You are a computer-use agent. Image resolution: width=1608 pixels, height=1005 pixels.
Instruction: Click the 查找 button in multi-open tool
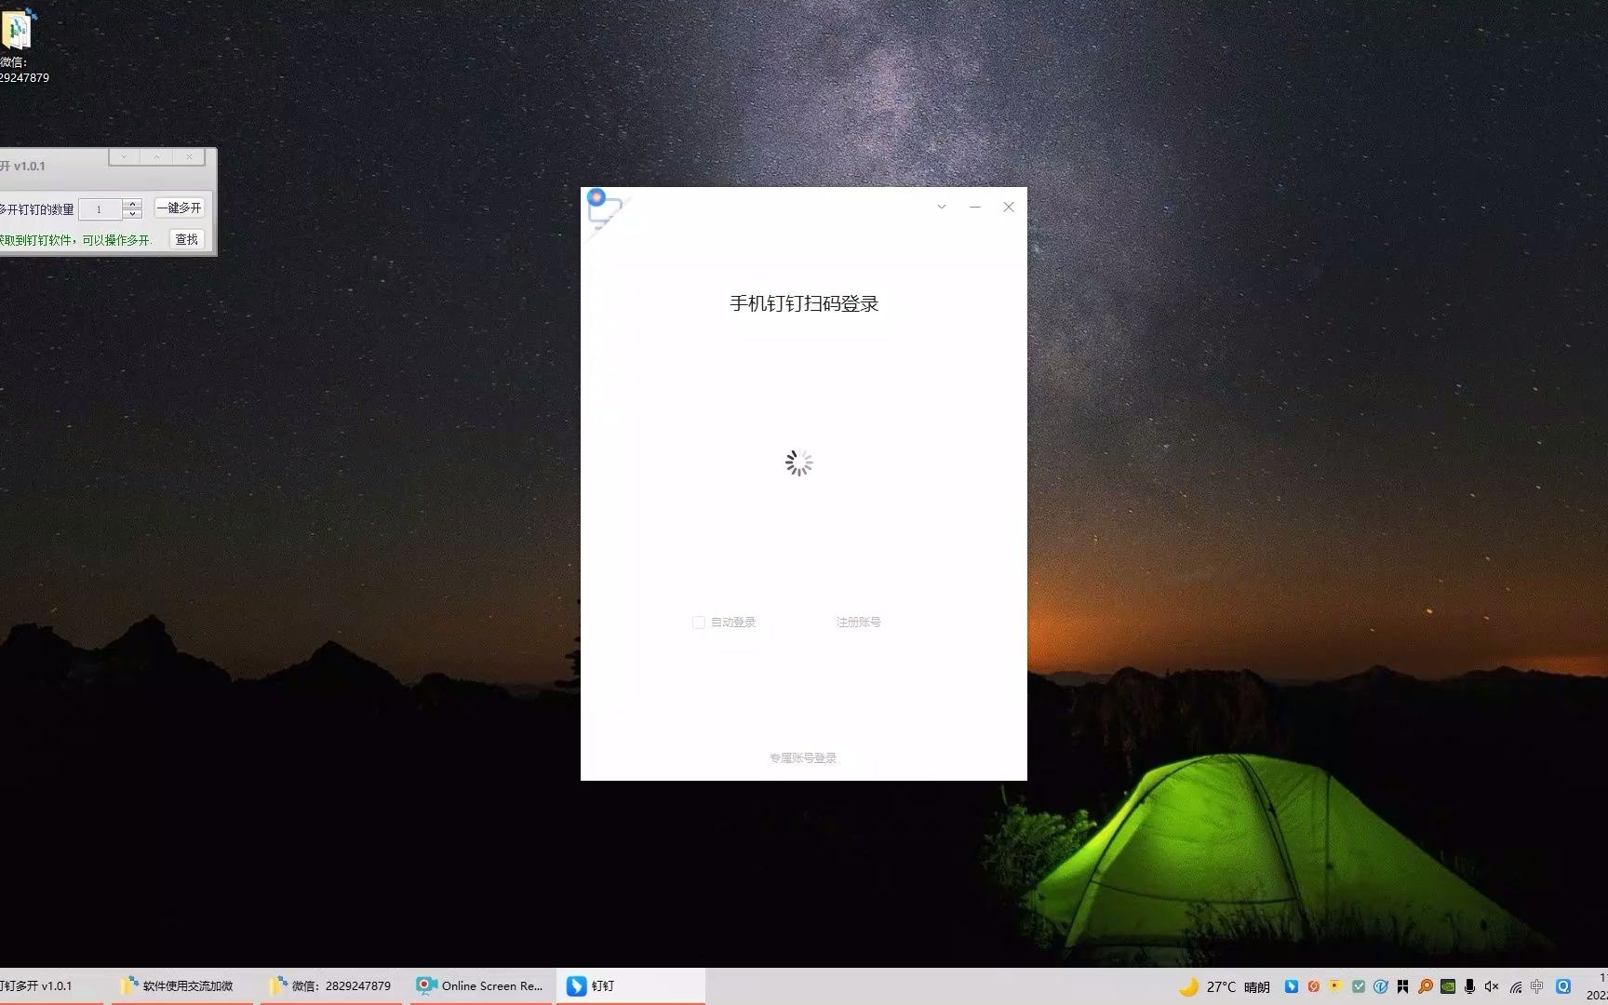click(x=186, y=239)
